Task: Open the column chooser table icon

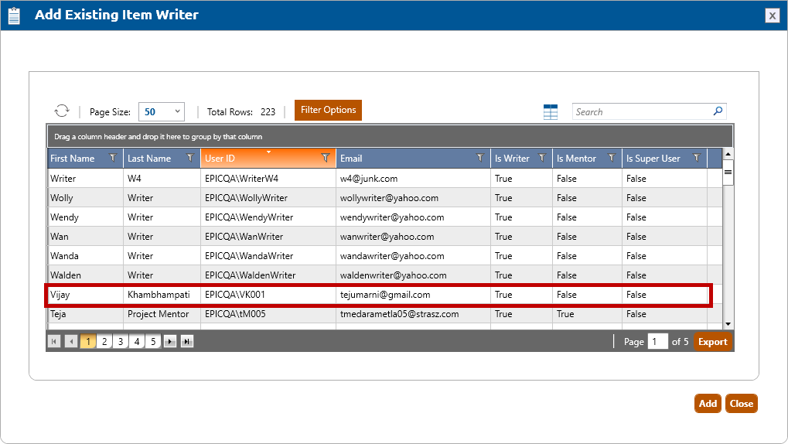Action: pyautogui.click(x=551, y=112)
